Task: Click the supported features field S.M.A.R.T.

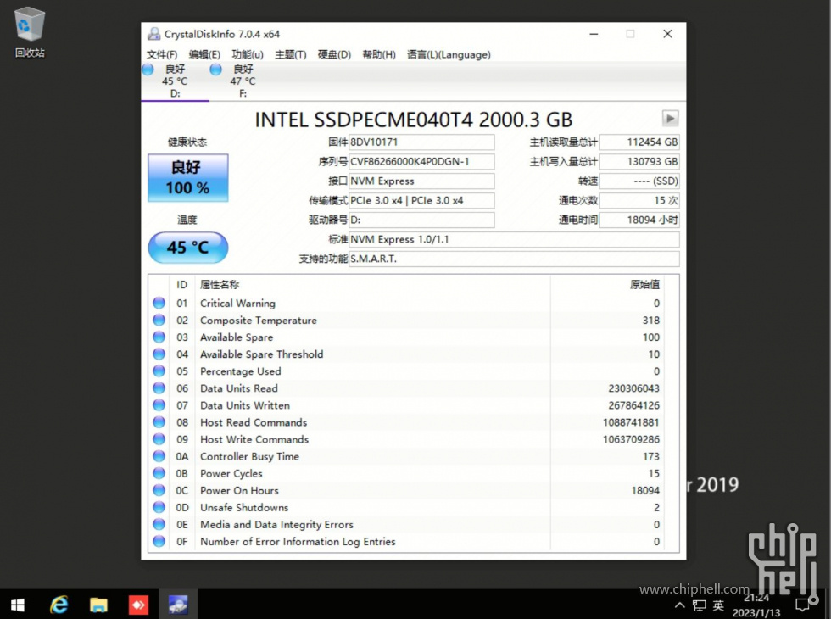Action: tap(514, 259)
